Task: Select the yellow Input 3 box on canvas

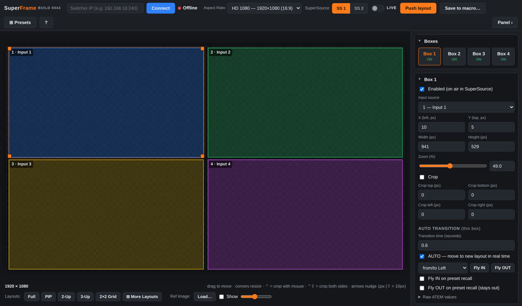Action: click(106, 215)
